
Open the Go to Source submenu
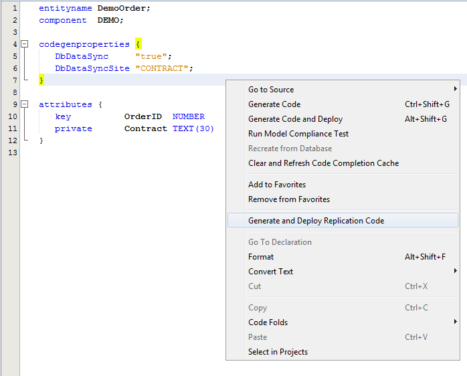click(x=271, y=90)
